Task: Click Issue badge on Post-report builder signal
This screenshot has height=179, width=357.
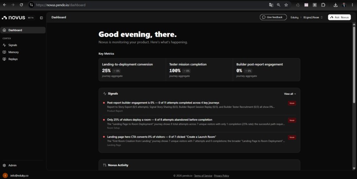Action: tap(292, 103)
